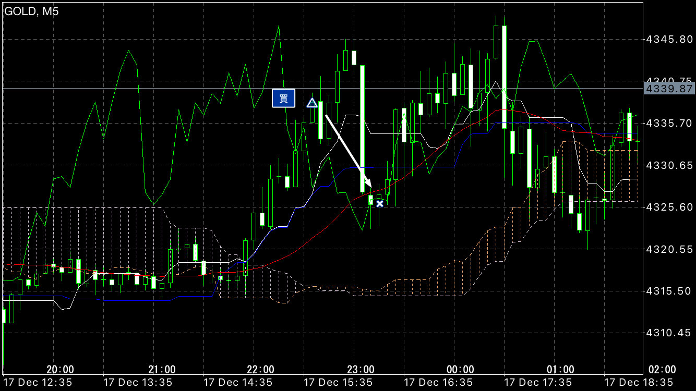Click the 4345.80 price axis label
696x391 pixels.
670,39
